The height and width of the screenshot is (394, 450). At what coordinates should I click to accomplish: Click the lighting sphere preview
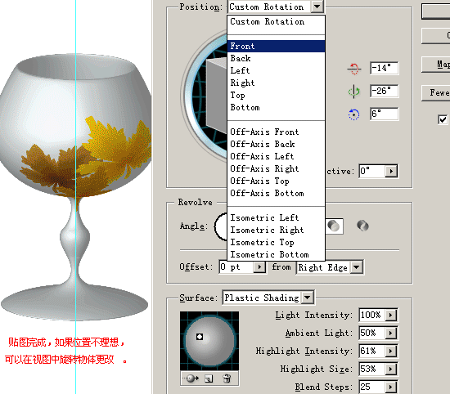[x=209, y=341]
